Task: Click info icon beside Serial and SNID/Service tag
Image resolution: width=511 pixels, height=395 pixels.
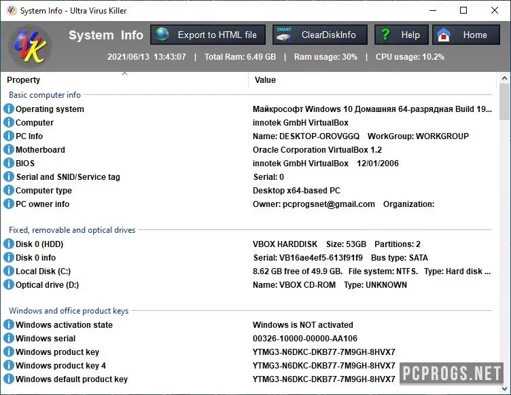Action: click(9, 176)
